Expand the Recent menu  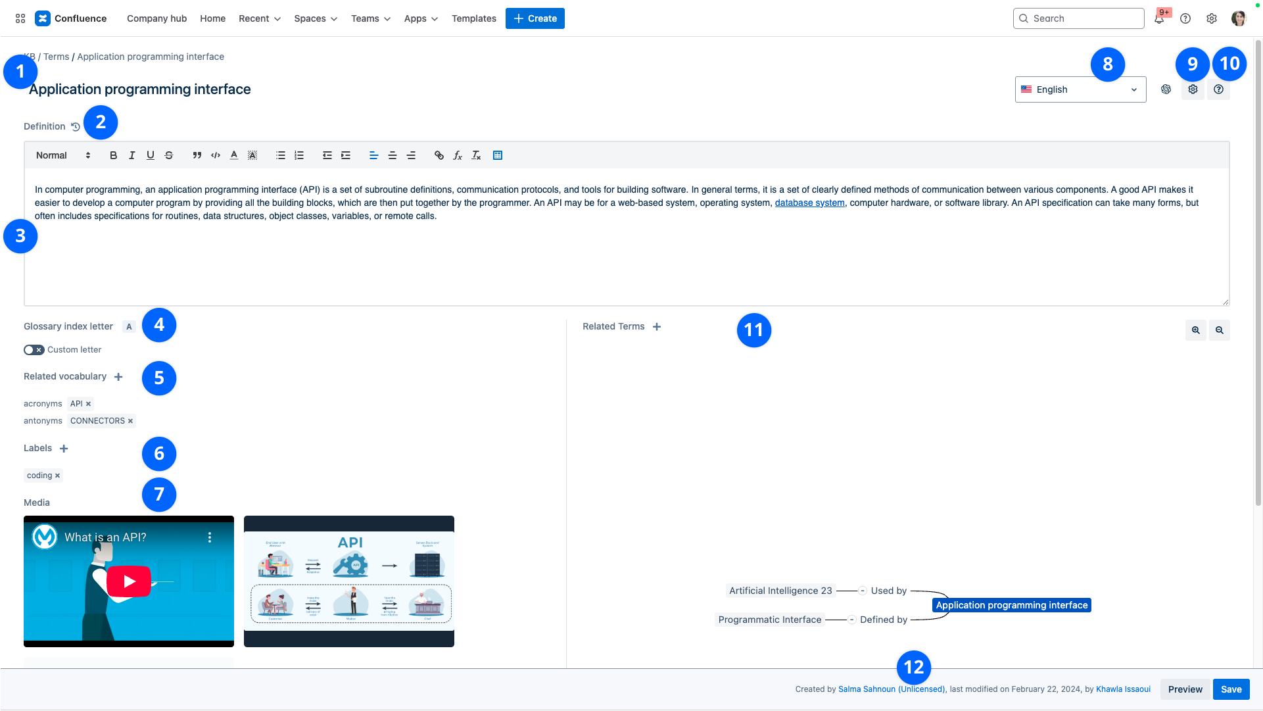pos(260,18)
